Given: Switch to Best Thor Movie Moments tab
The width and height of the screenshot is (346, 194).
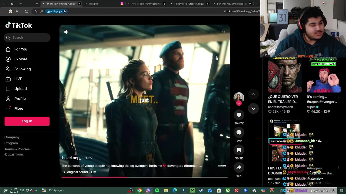Looking at the screenshot, I should pos(232,4).
